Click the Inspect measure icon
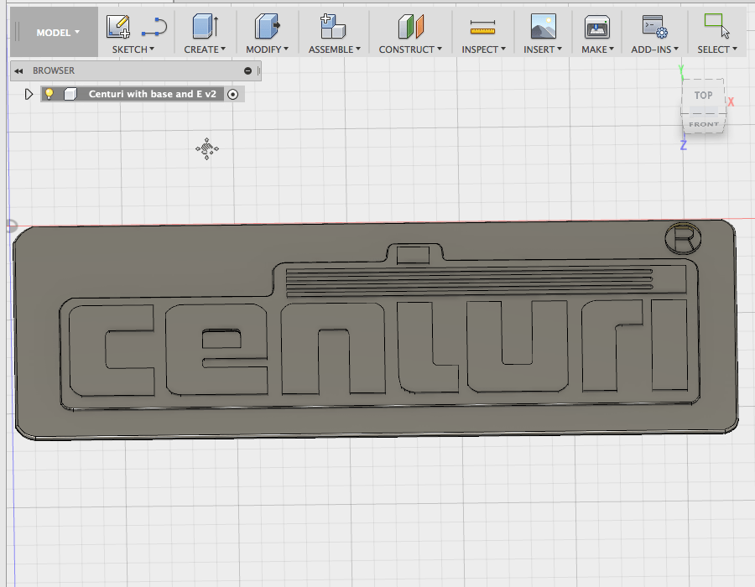Viewport: 755px width, 587px height. tap(481, 28)
